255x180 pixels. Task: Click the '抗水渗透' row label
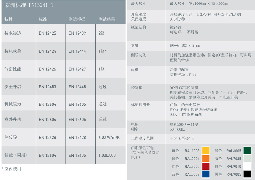coord(13,33)
